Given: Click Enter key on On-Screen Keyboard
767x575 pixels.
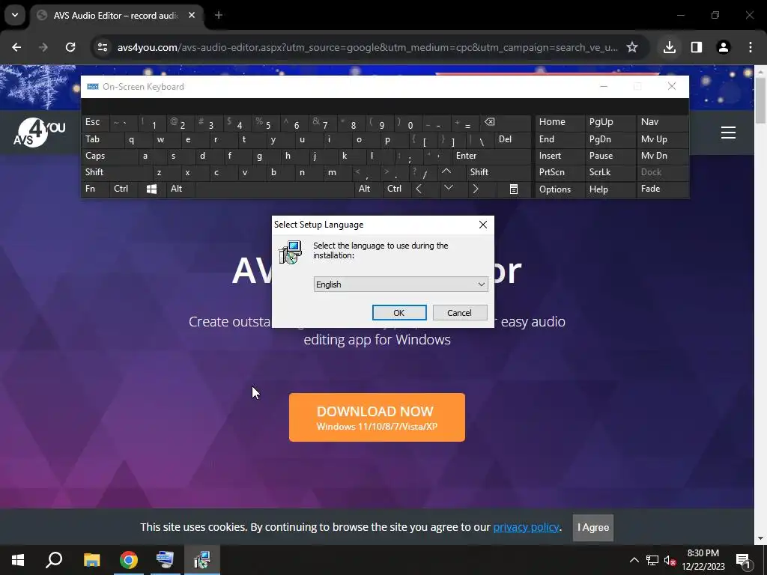Looking at the screenshot, I should pos(491,156).
